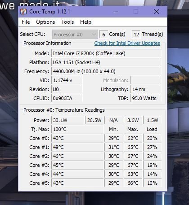The image size is (189, 205).
Task: Open the Tools menu
Action: tap(67, 22)
